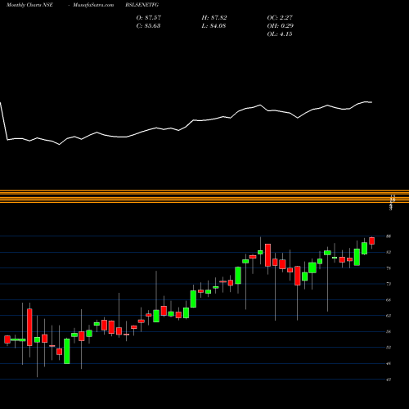Screen dimensions: 409x409
Task: Click the 88 price axis label
Action: click(389, 236)
